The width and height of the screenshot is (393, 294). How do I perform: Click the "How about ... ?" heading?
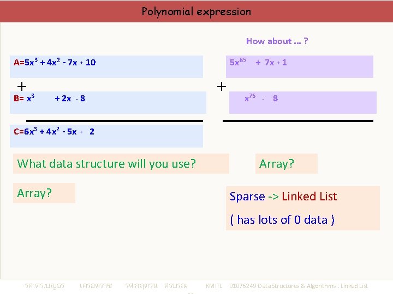click(277, 41)
